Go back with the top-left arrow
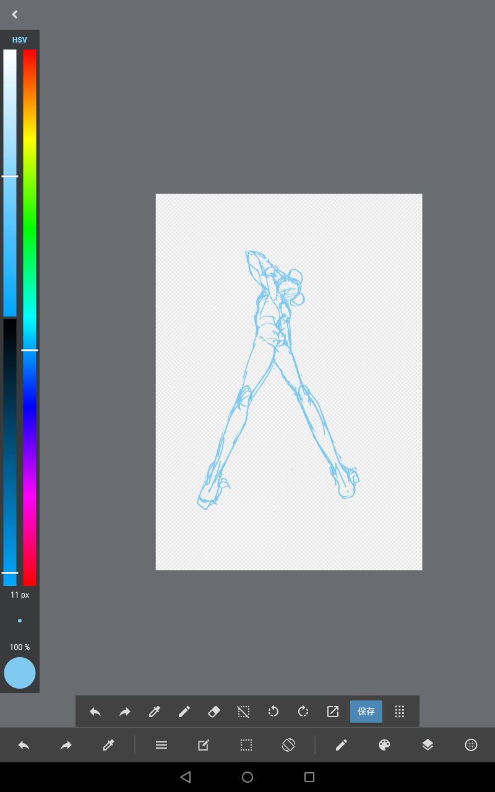 pos(15,14)
